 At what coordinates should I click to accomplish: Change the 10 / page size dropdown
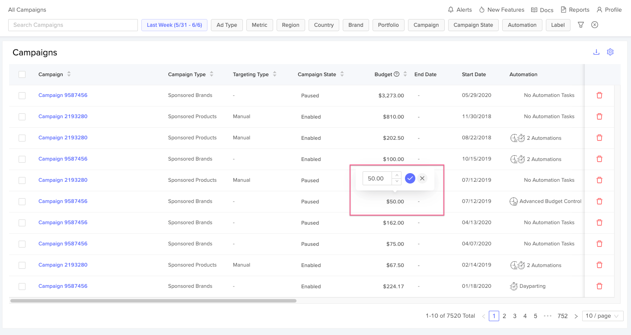point(603,316)
